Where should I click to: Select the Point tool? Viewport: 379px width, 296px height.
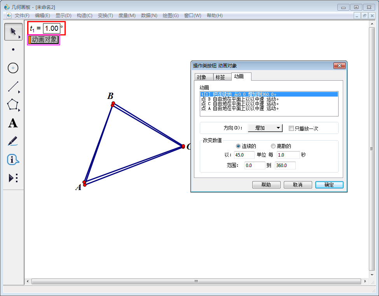point(13,49)
